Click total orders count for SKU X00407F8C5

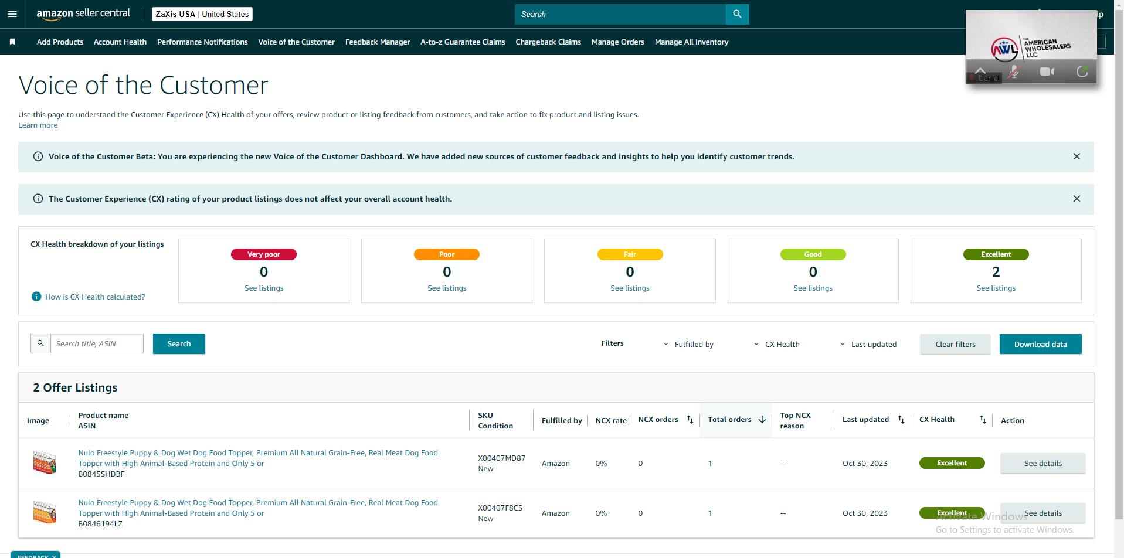click(710, 513)
